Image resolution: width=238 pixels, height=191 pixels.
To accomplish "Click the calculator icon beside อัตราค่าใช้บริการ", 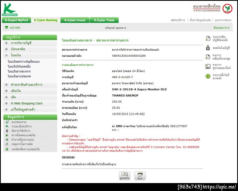I will click(x=7, y=131).
